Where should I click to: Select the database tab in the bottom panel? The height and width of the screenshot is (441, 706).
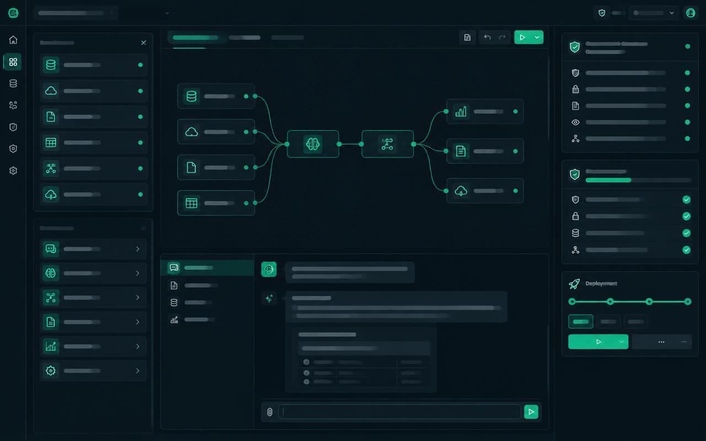click(x=207, y=303)
